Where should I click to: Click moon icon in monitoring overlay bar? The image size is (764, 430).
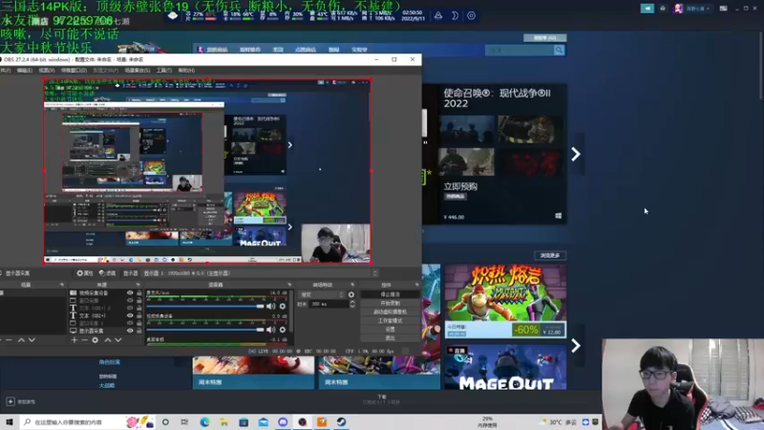point(455,15)
